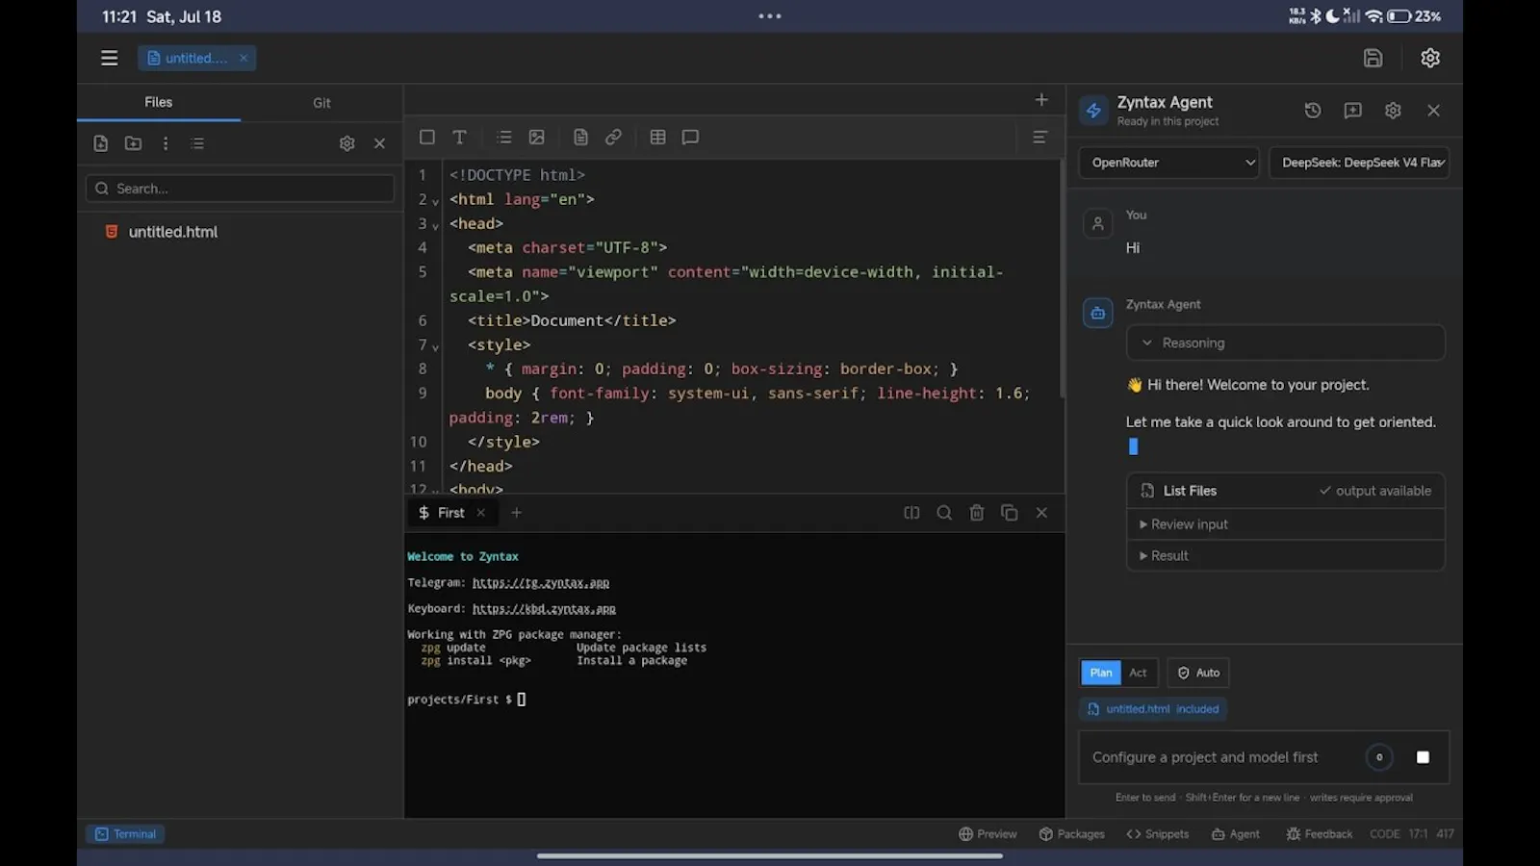Toggle list view in file panel
This screenshot has width=1540, height=866.
click(197, 143)
